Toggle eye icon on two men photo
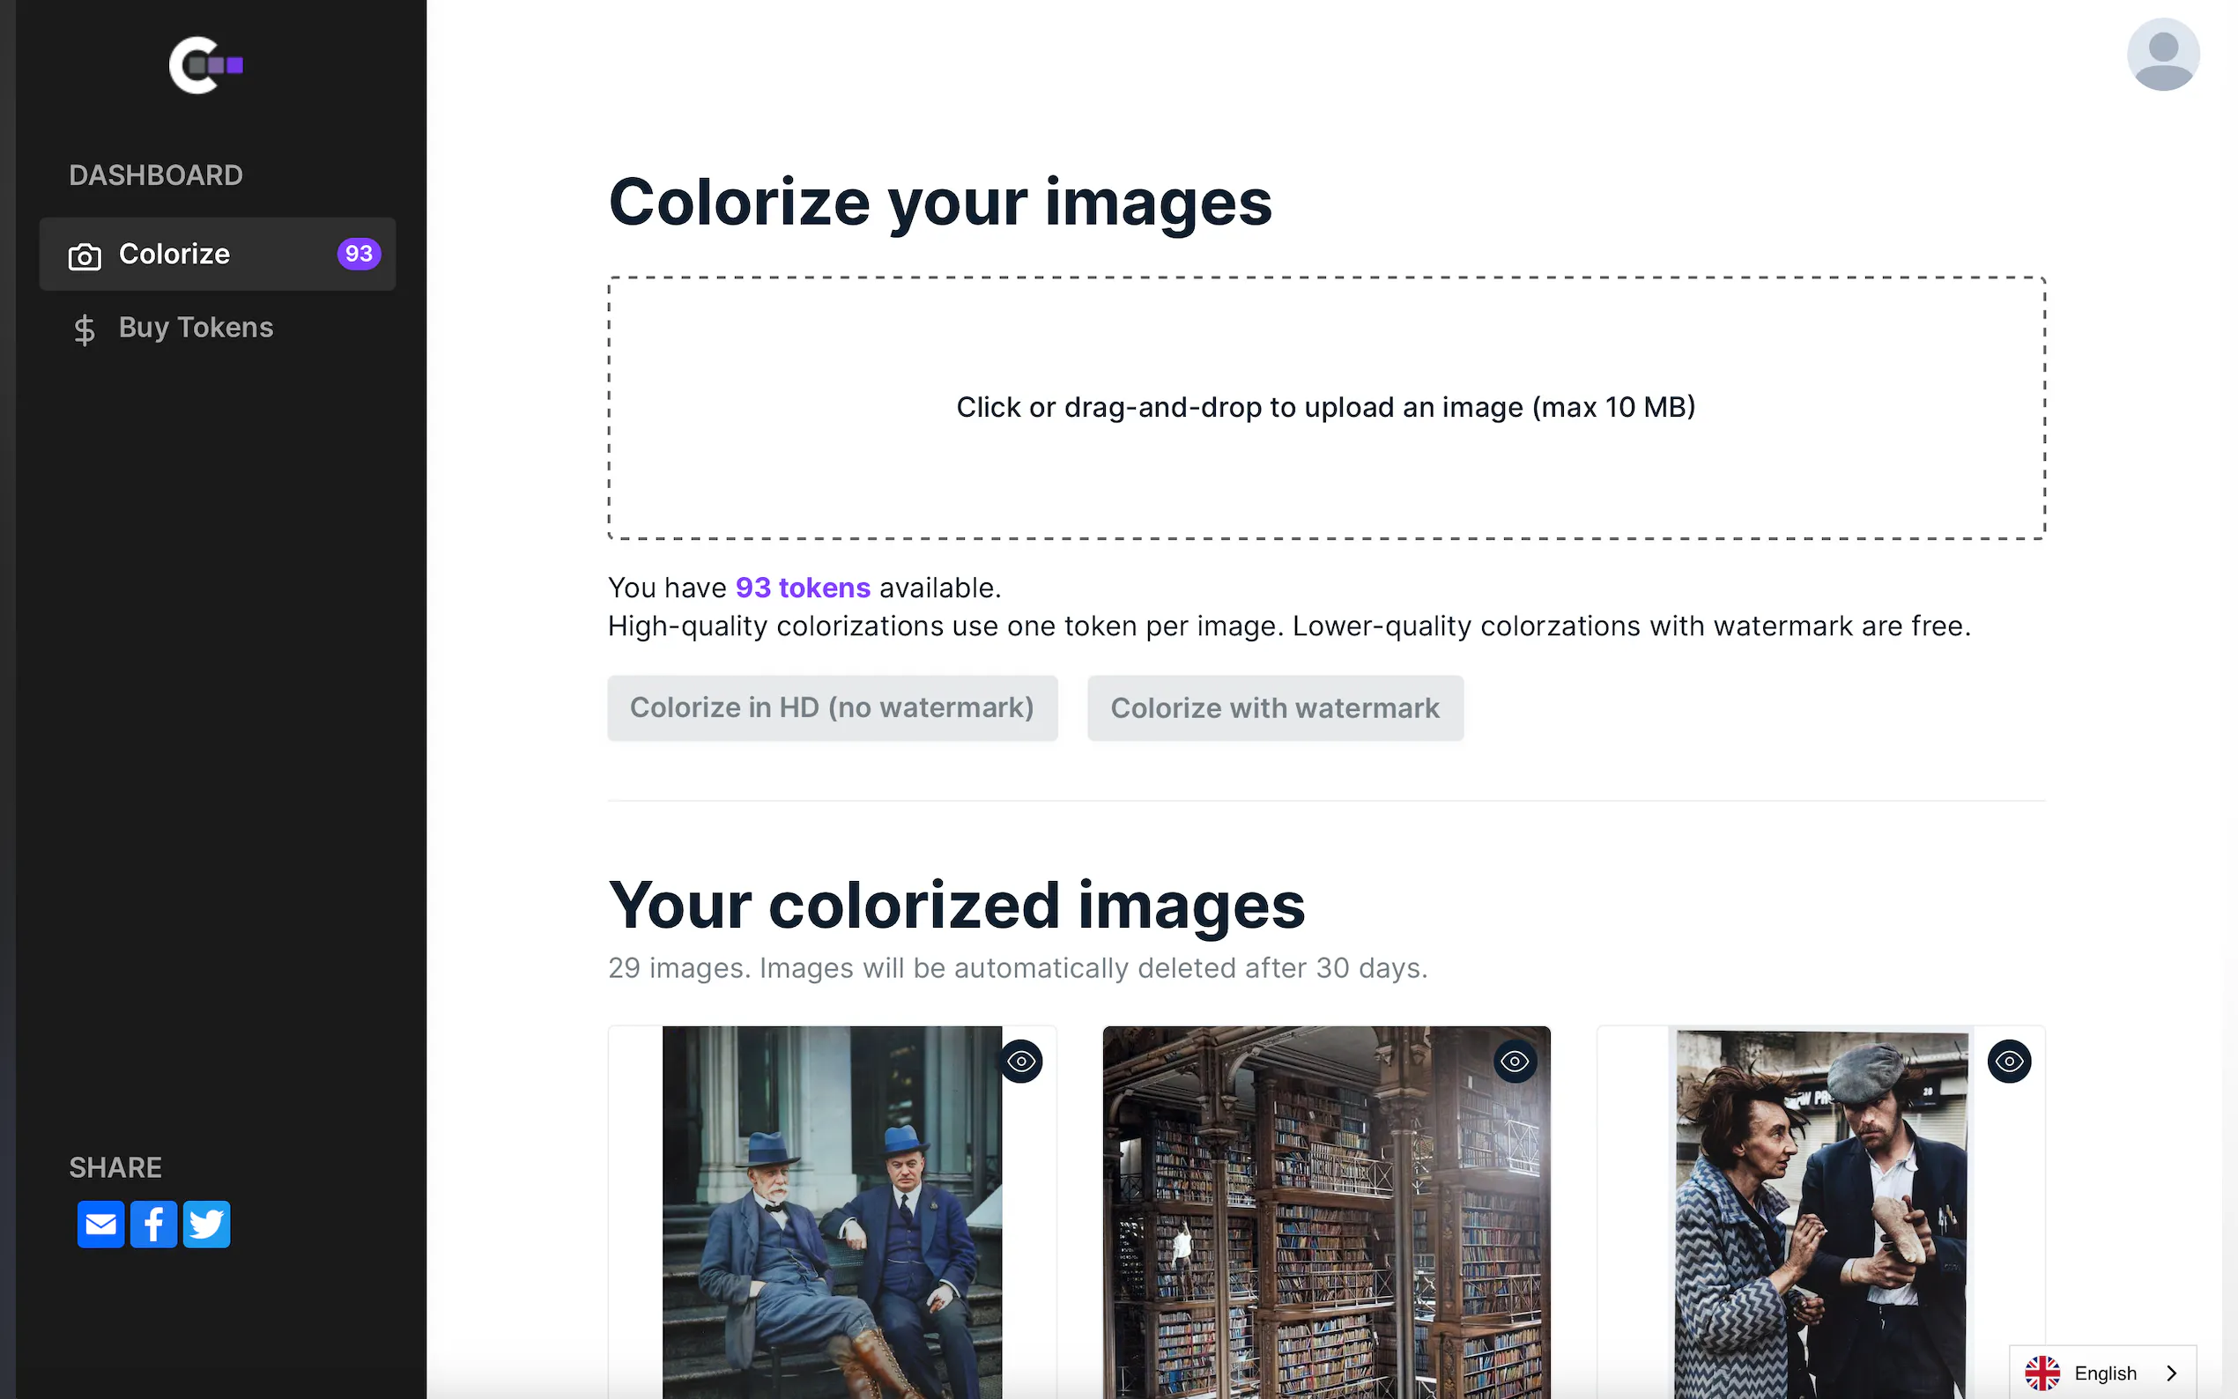2238x1399 pixels. coord(1021,1062)
